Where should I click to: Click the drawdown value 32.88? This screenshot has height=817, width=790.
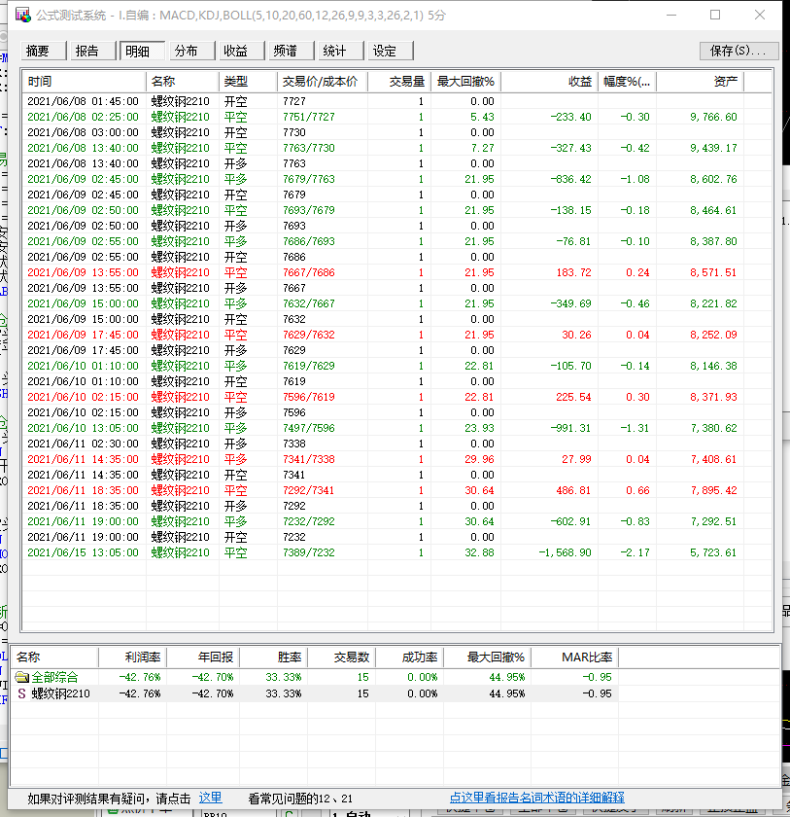(479, 552)
